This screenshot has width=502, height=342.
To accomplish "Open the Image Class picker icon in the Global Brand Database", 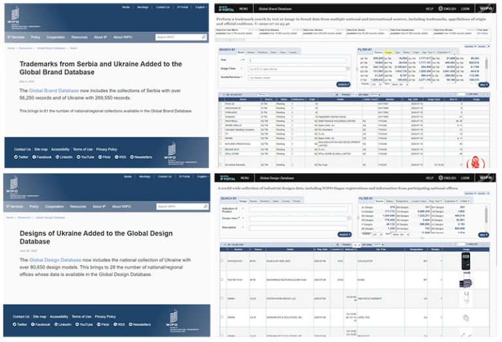I will click(x=348, y=69).
